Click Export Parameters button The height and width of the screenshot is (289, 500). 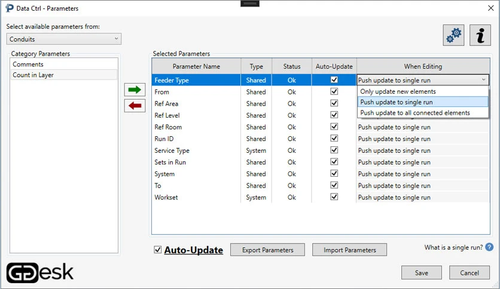coord(267,250)
